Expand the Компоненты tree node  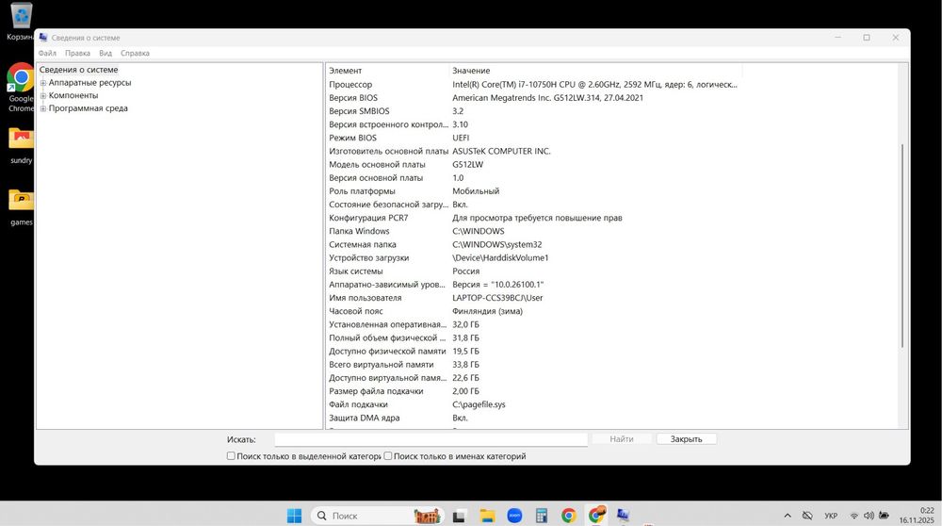43,95
